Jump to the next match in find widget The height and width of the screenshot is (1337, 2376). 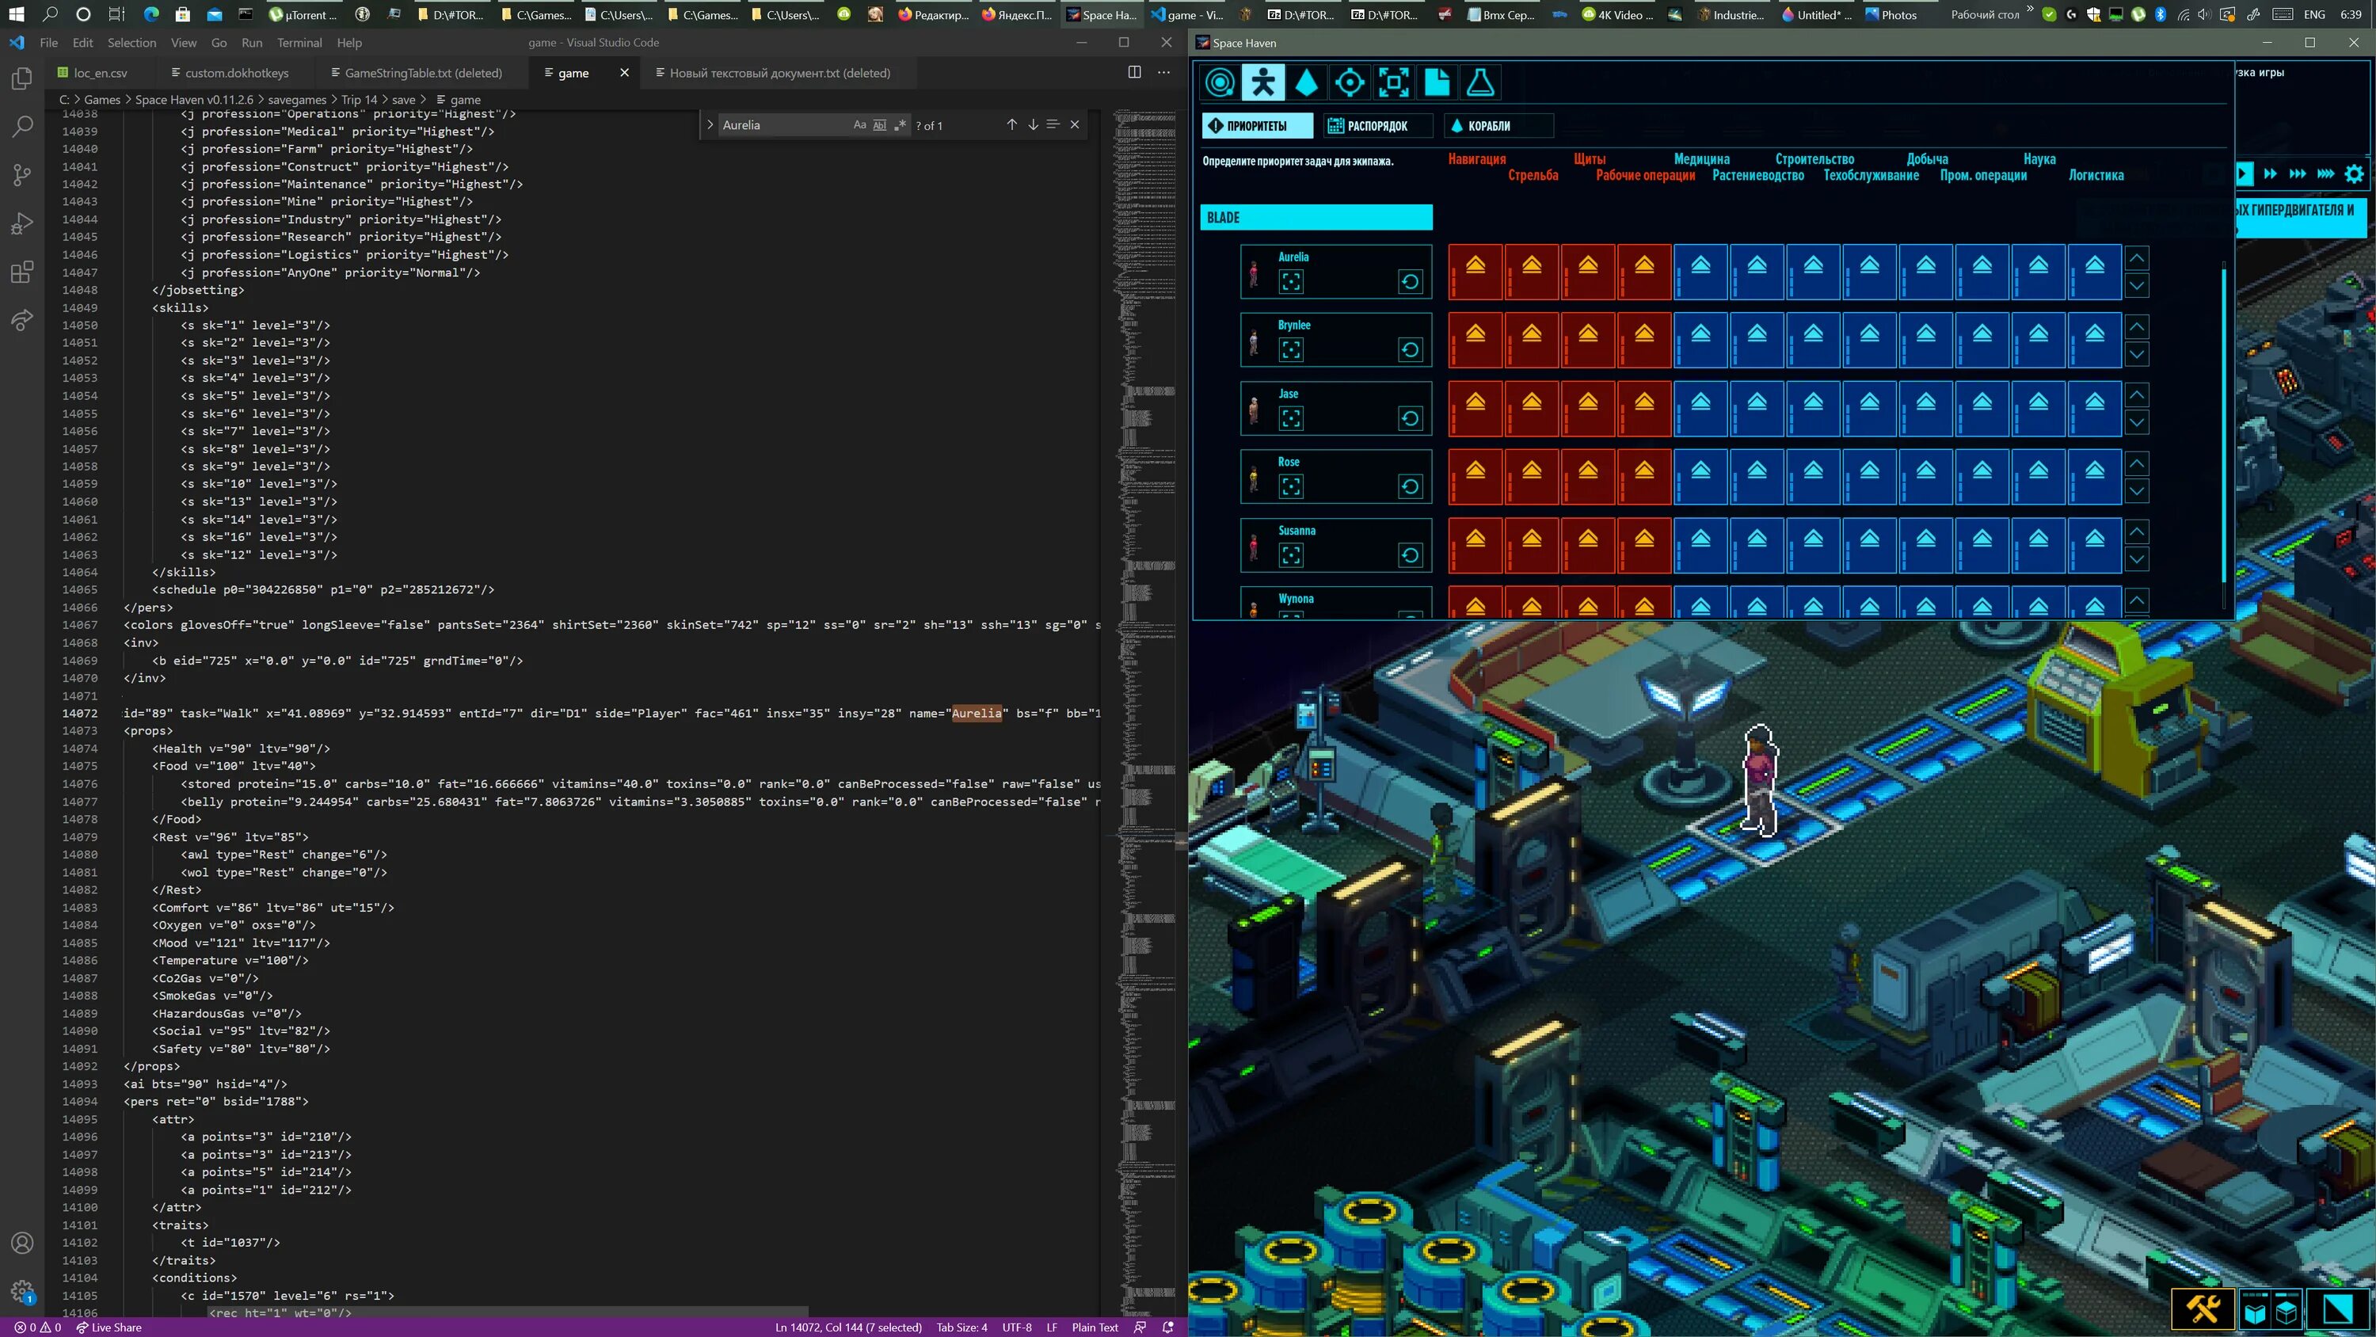tap(1033, 124)
